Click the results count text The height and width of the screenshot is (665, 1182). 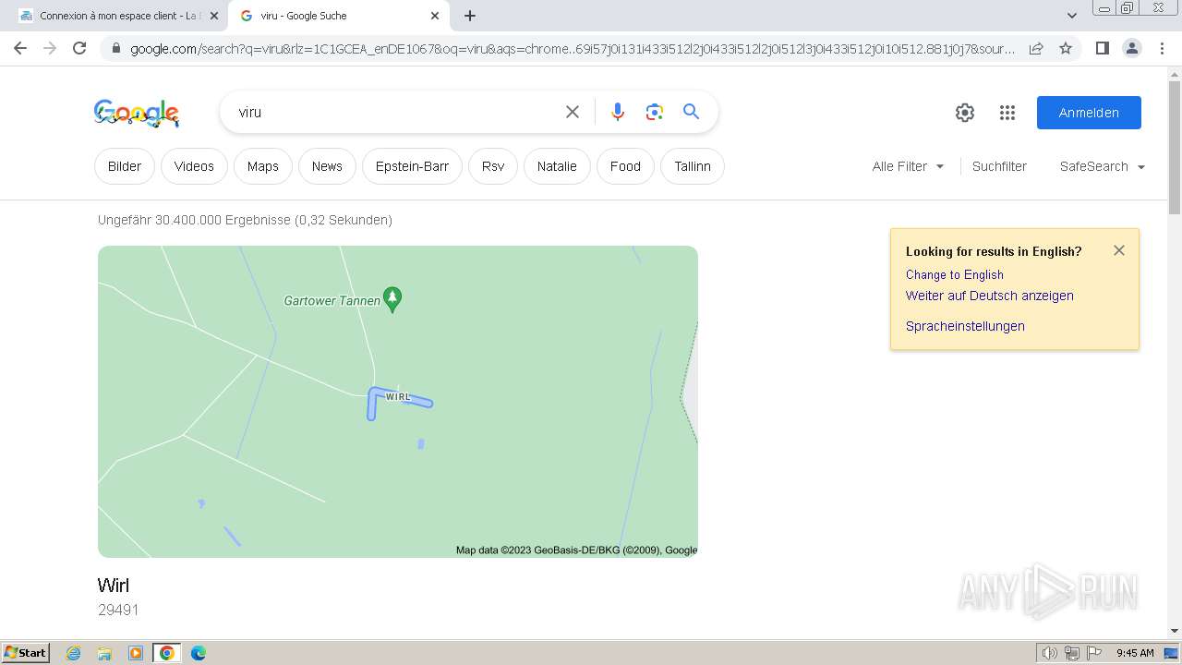click(x=245, y=220)
